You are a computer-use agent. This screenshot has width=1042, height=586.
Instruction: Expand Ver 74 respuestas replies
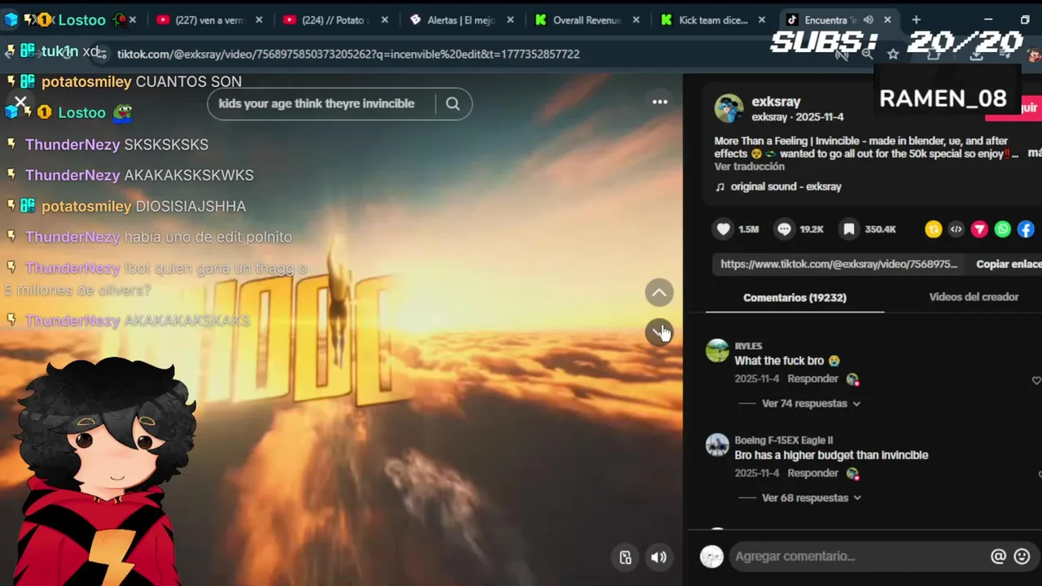[x=811, y=404]
